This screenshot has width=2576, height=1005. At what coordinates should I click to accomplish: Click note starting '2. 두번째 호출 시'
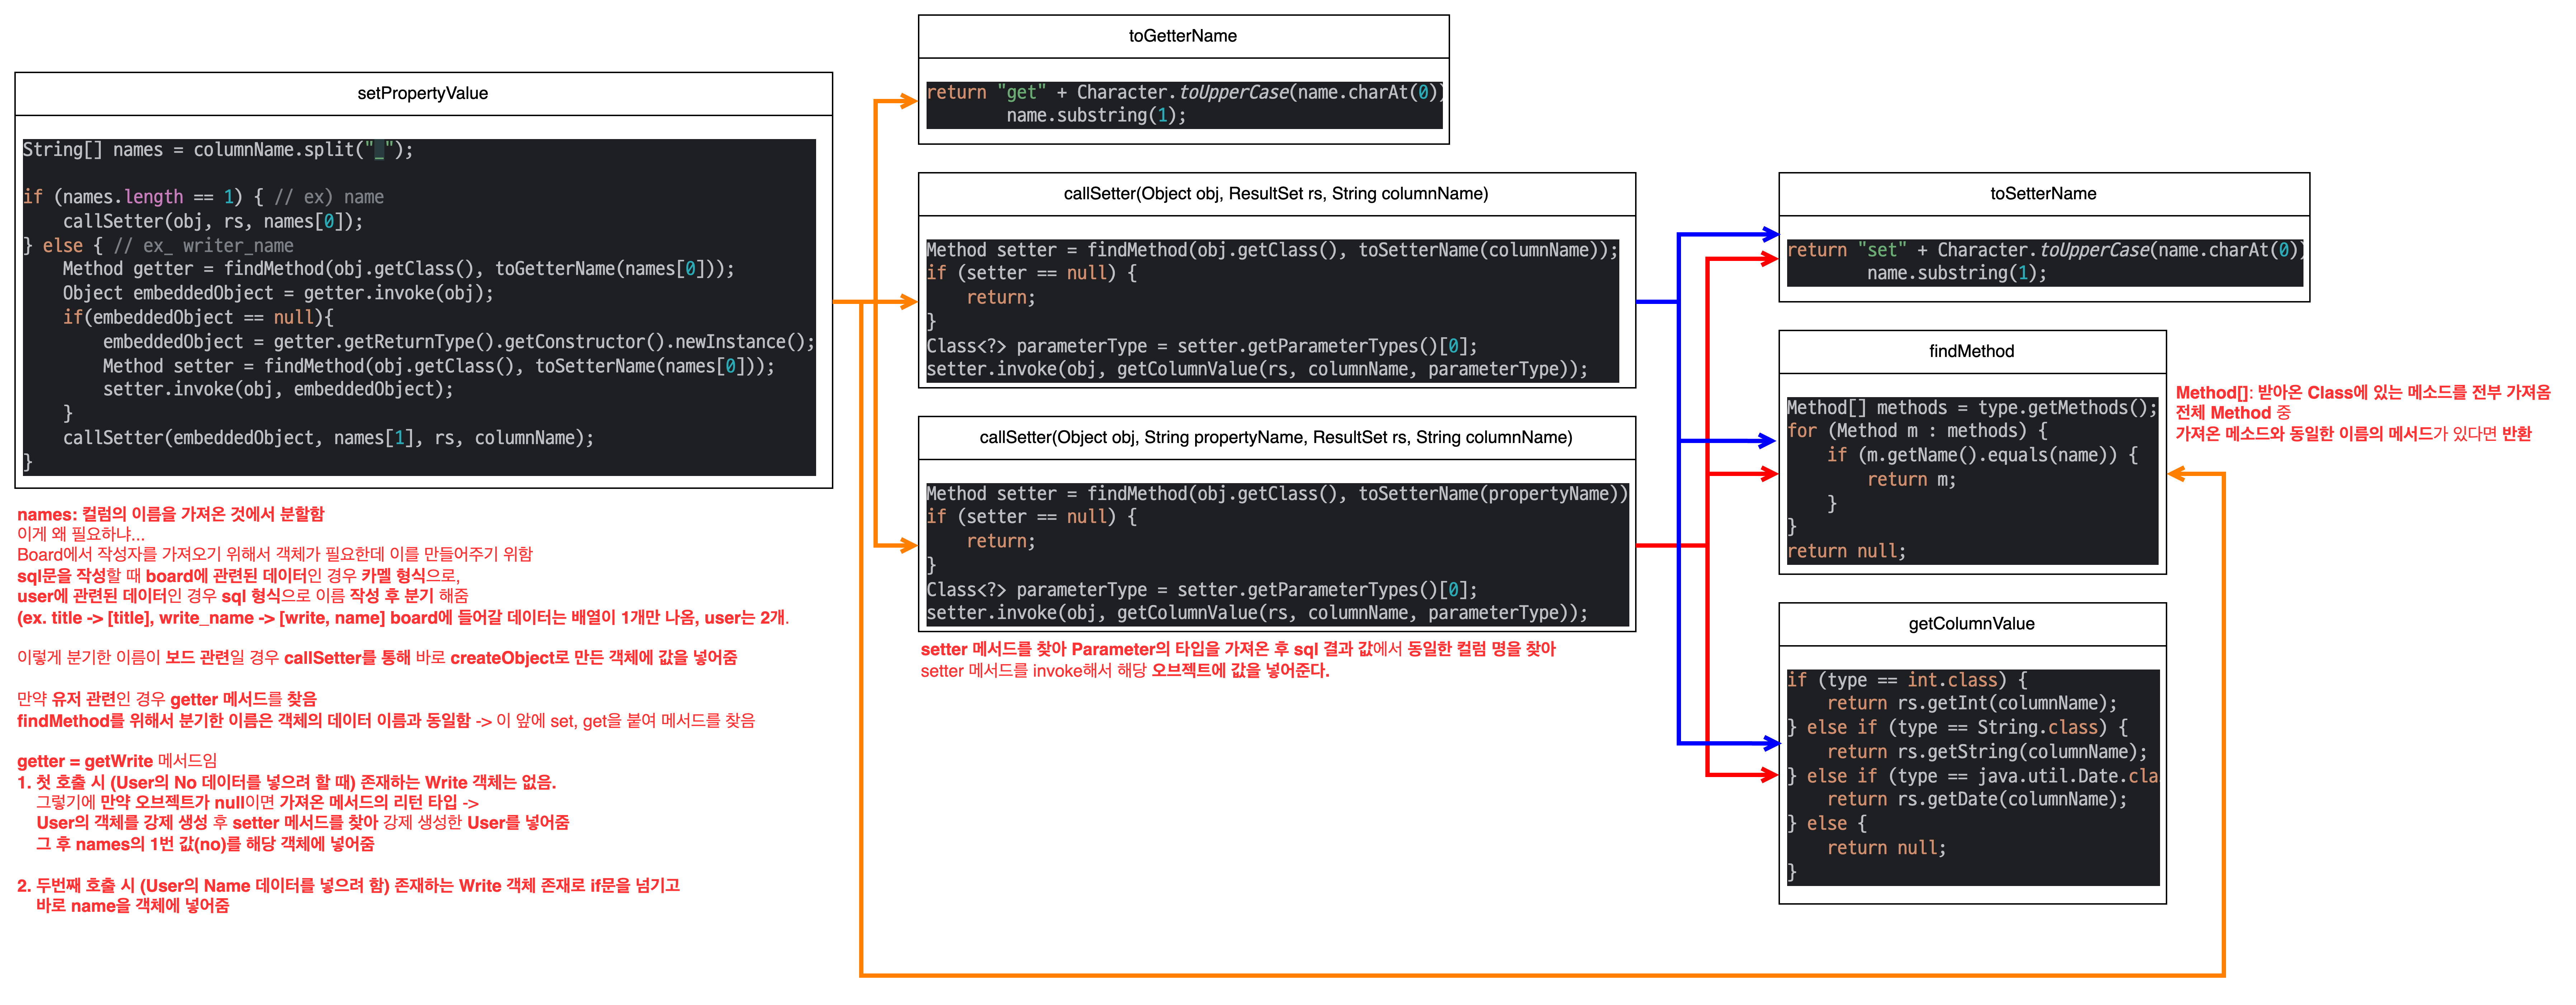348,886
